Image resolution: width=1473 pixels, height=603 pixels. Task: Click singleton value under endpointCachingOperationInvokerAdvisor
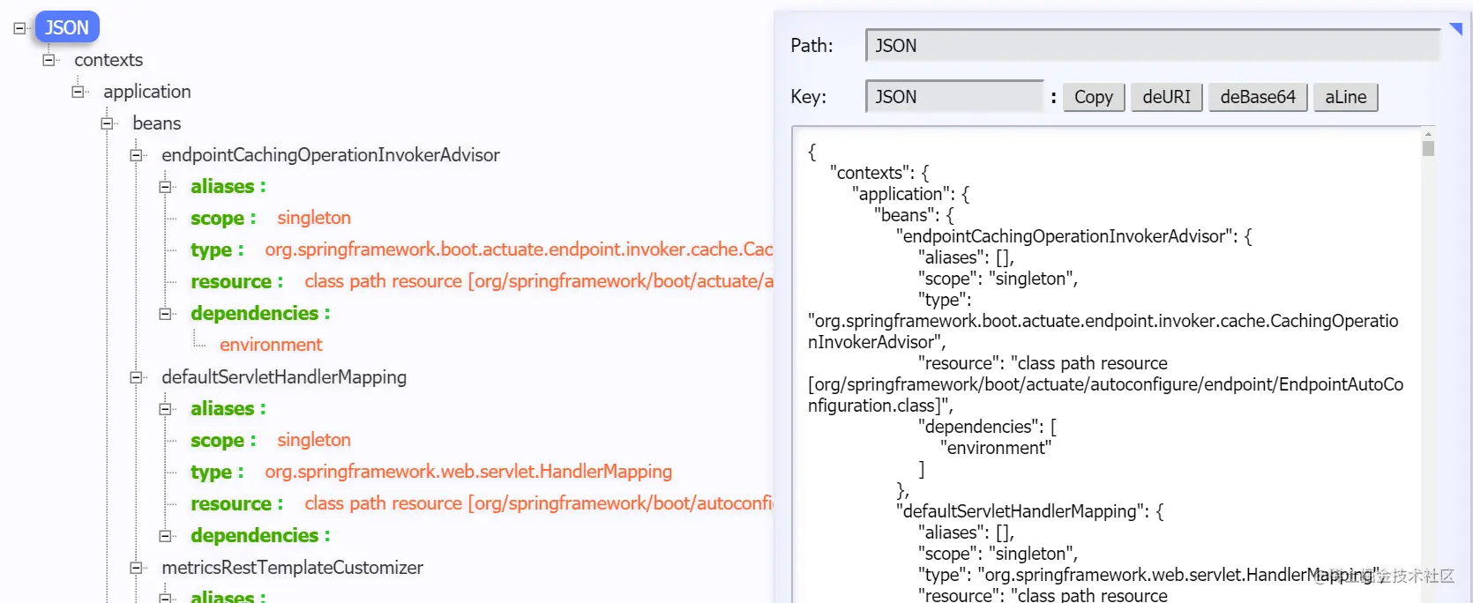click(x=314, y=218)
